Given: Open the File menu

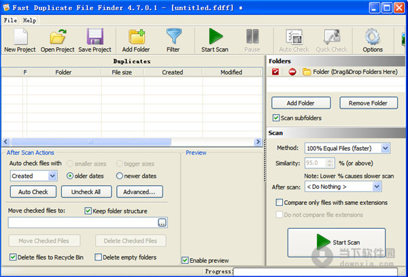Looking at the screenshot, I should (x=10, y=20).
